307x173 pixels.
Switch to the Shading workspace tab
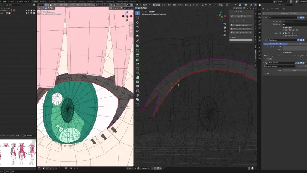point(81,2)
